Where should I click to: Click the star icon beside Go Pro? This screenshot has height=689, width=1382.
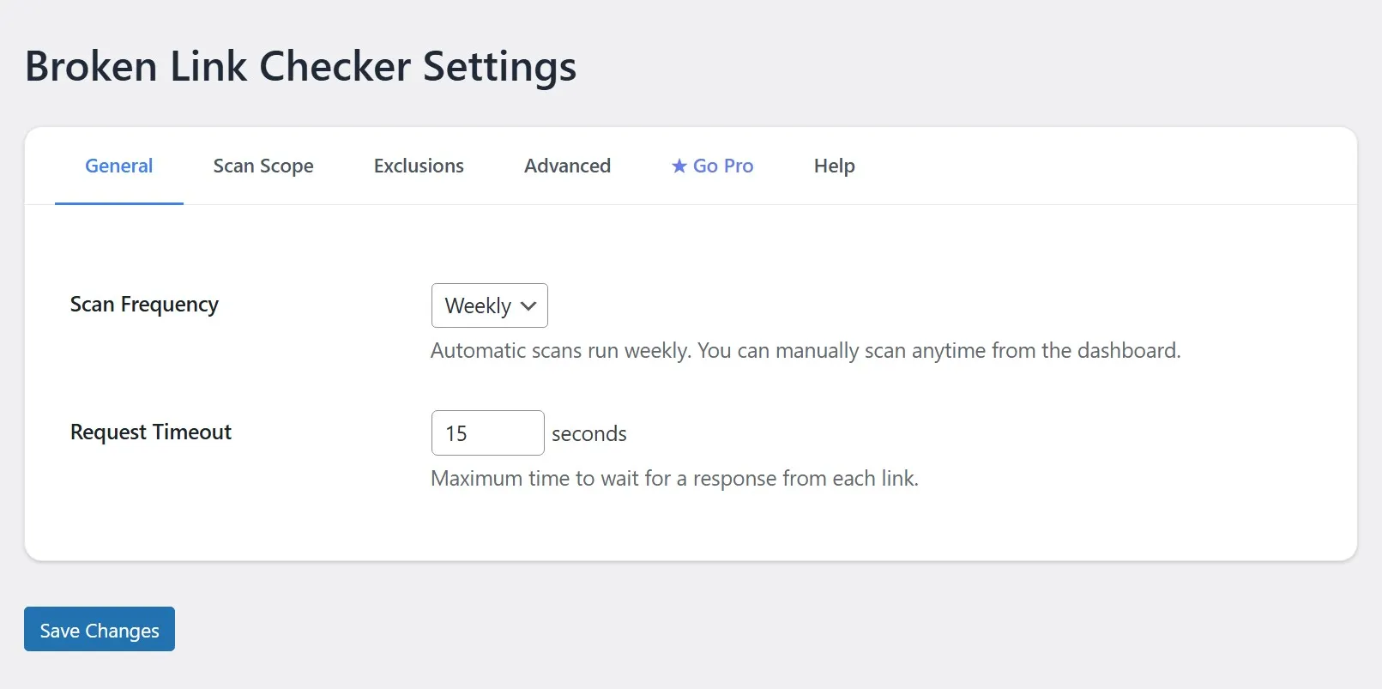(679, 166)
